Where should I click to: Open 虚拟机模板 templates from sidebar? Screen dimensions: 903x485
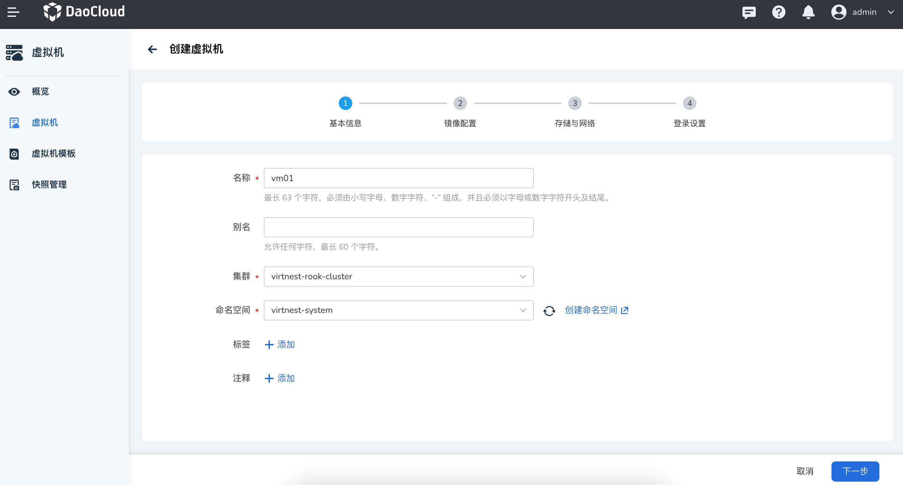tap(54, 153)
